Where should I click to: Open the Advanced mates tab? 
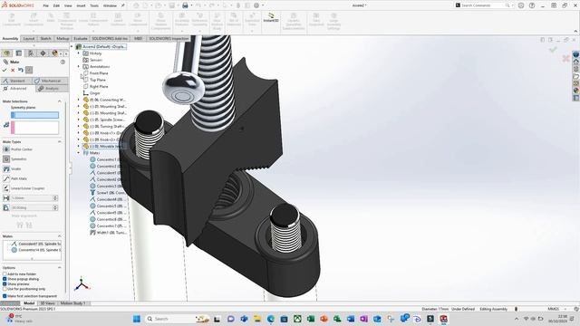tap(18, 89)
